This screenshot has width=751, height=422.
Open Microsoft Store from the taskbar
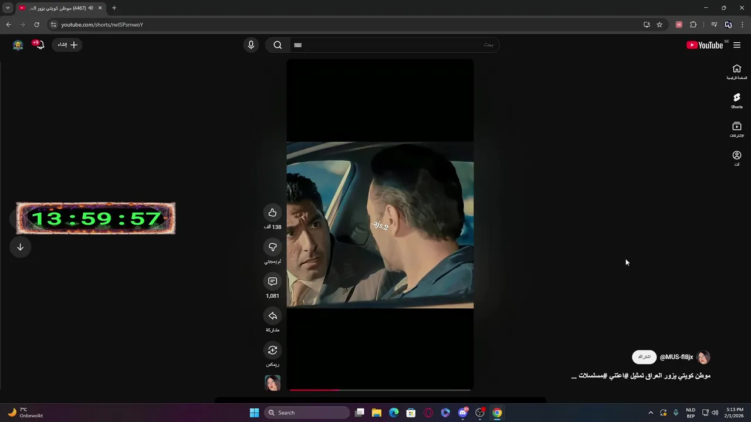click(x=411, y=413)
